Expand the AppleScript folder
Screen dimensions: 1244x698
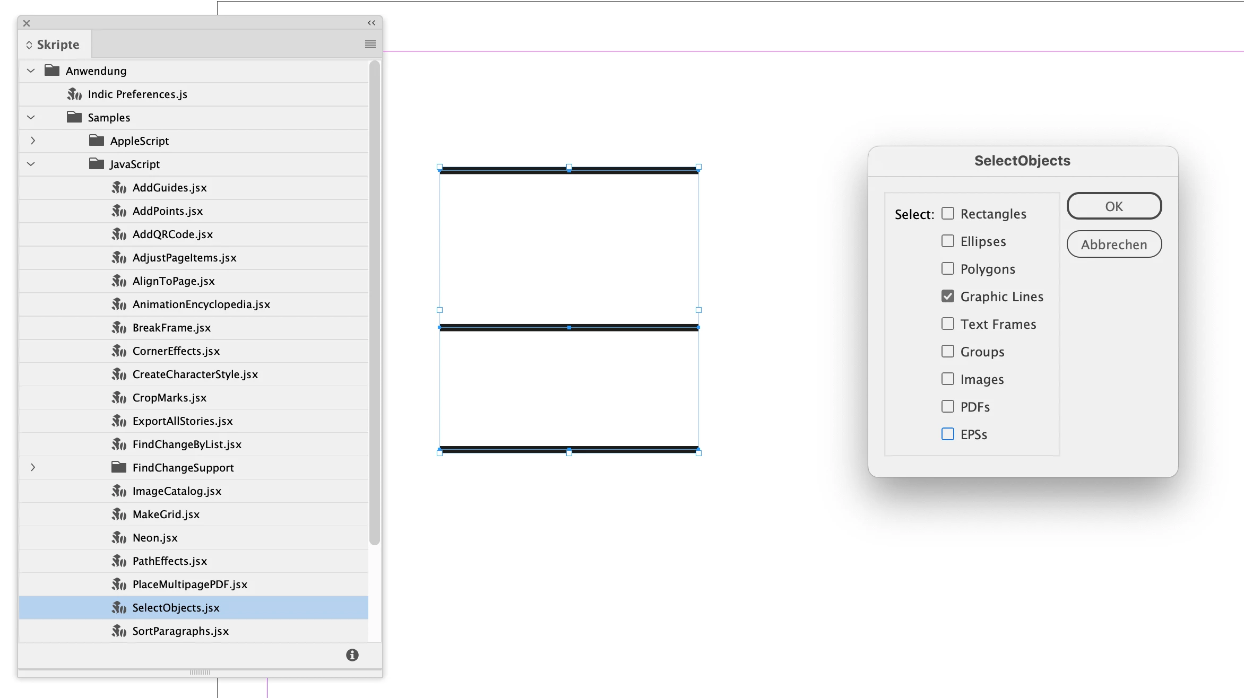point(33,141)
